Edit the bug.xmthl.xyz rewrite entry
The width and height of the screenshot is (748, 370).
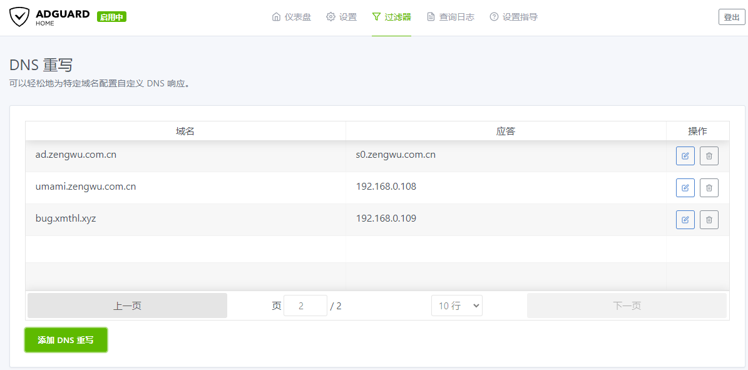685,220
